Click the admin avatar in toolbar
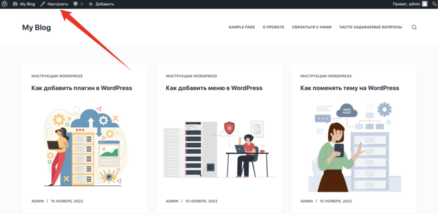 (425, 4)
